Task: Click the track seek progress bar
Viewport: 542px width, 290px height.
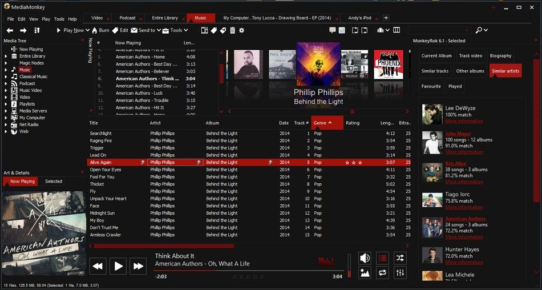Action: [249, 271]
